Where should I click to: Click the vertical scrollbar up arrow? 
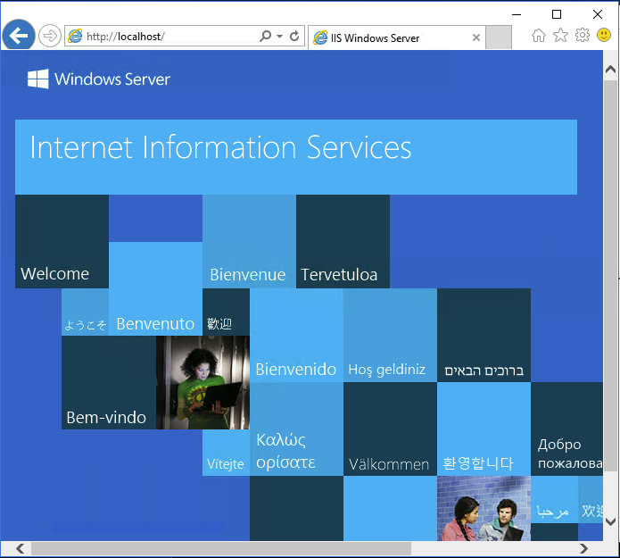pos(610,70)
